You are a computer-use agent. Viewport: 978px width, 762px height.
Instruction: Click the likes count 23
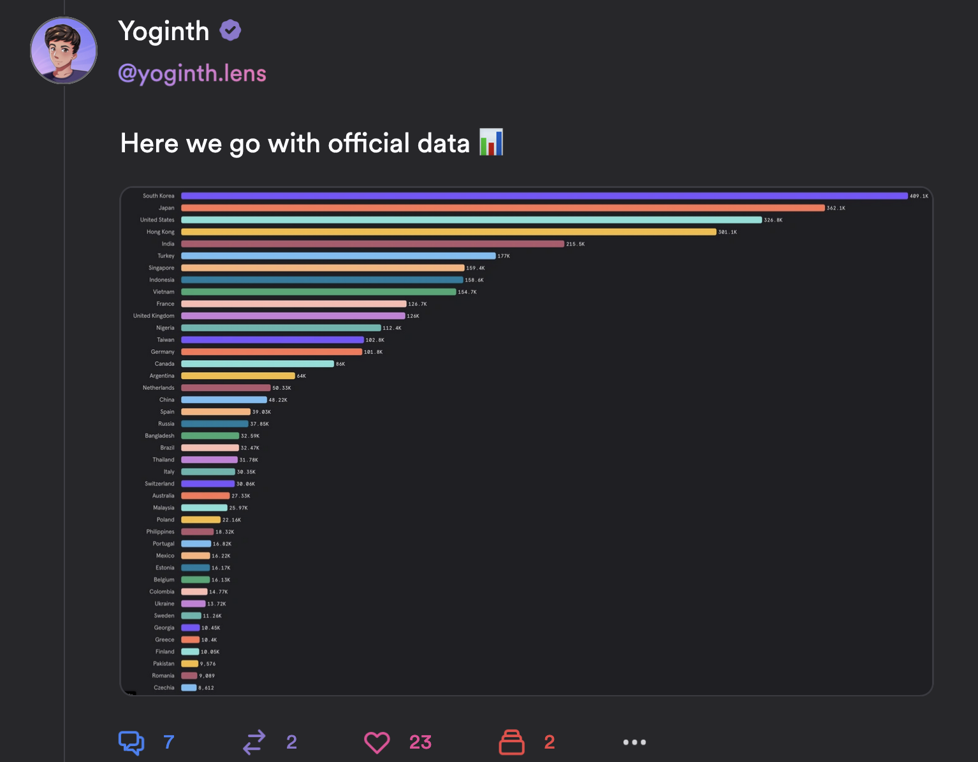[421, 742]
